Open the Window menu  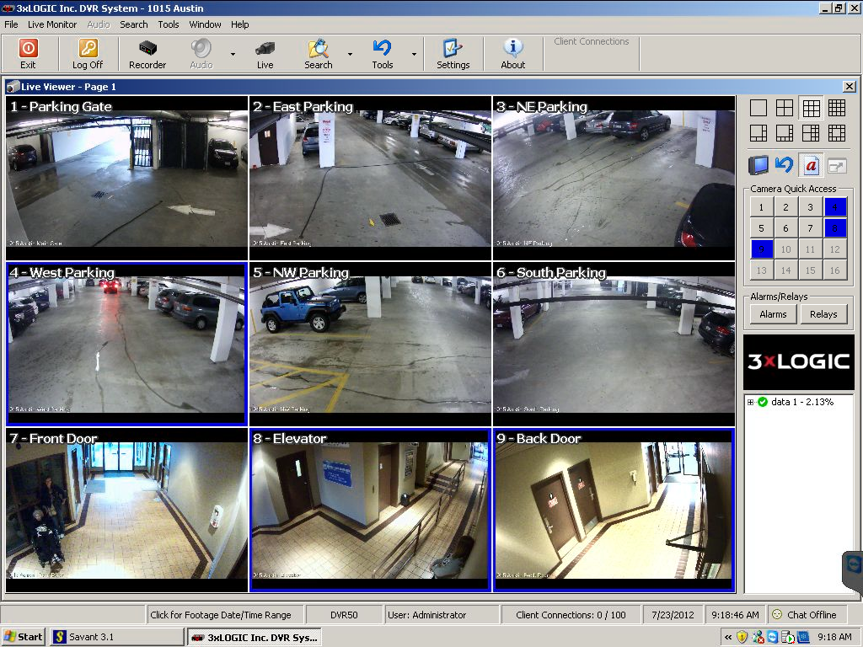(x=205, y=24)
